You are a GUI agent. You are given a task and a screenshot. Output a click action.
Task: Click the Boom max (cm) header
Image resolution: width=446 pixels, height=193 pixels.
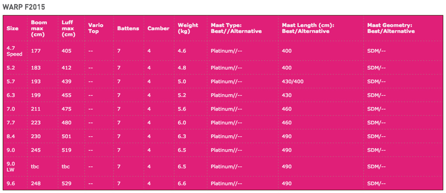39,28
